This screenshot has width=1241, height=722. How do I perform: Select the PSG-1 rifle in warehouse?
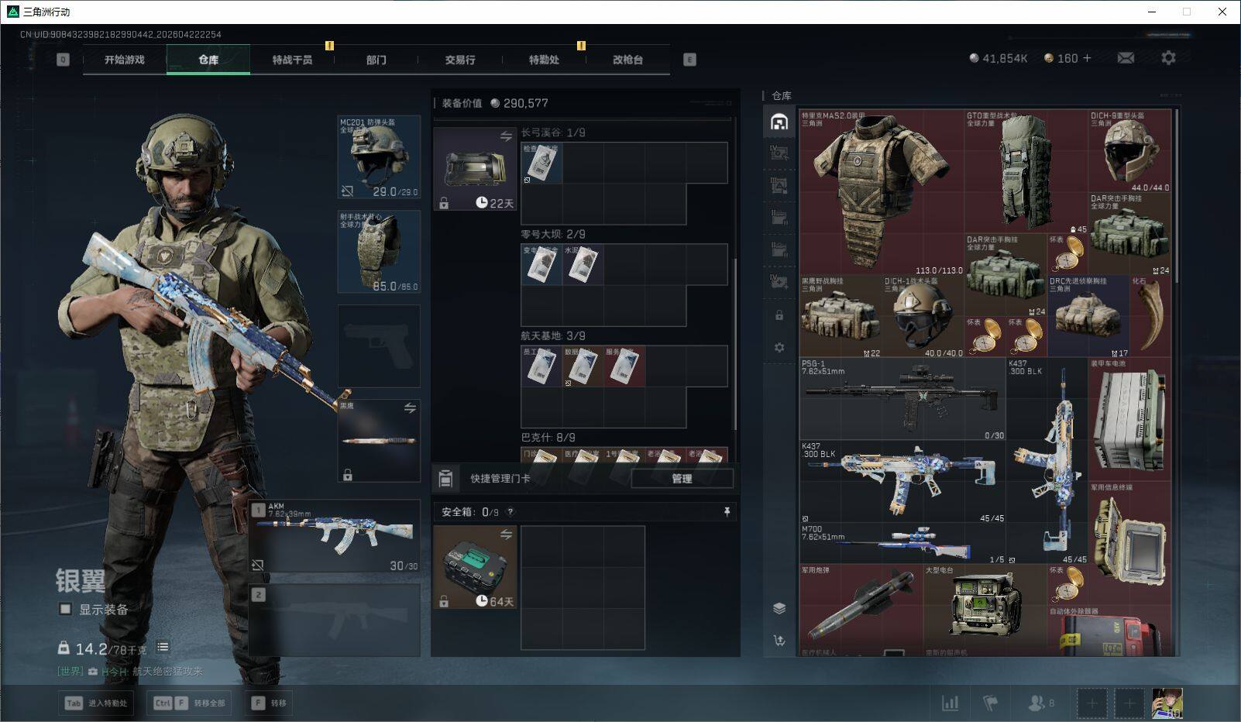pos(902,399)
